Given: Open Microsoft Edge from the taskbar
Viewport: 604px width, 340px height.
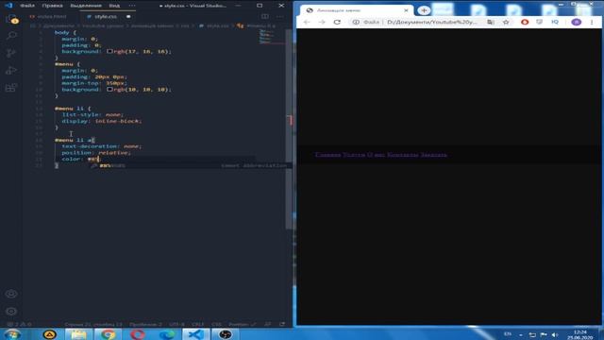Looking at the screenshot, I should [x=167, y=334].
